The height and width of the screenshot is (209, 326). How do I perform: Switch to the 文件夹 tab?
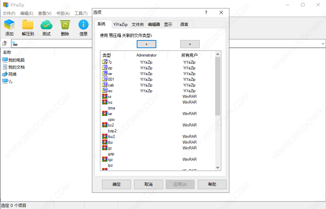(138, 25)
